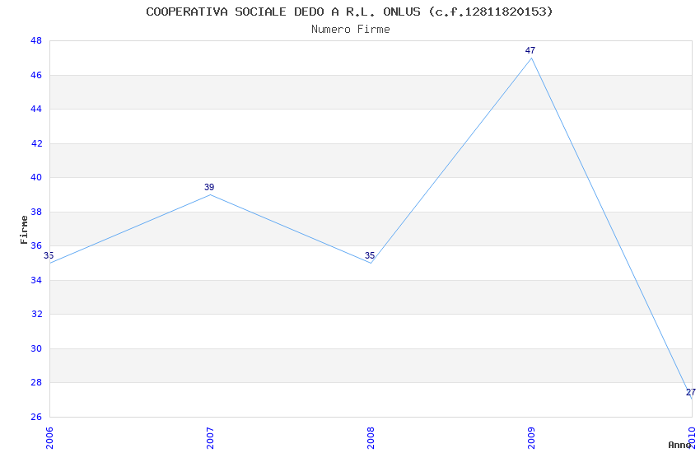700x453 pixels.
Task: Select the 2008 x-axis year label
Action: click(x=371, y=437)
